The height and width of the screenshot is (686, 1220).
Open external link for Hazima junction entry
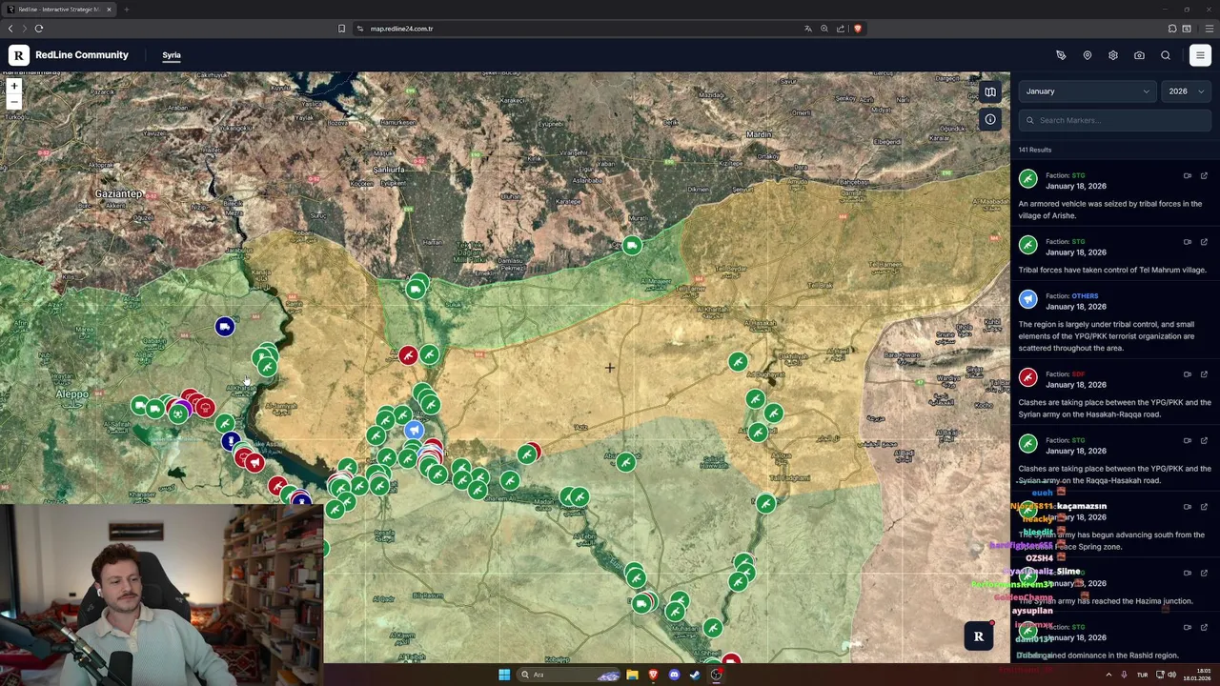click(1204, 573)
